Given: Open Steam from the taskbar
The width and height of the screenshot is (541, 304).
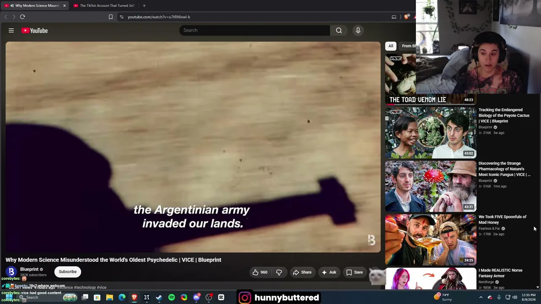Looking at the screenshot, I should coord(159,298).
